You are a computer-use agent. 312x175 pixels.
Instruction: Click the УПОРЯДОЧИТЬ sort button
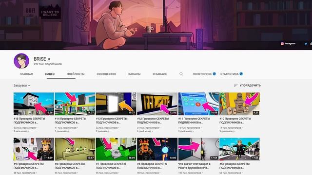(250, 86)
